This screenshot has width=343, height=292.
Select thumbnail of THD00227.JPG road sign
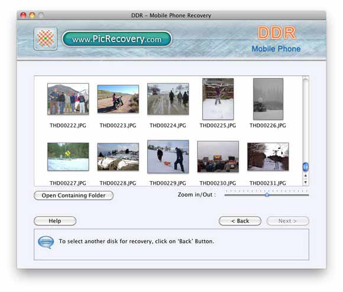point(68,156)
